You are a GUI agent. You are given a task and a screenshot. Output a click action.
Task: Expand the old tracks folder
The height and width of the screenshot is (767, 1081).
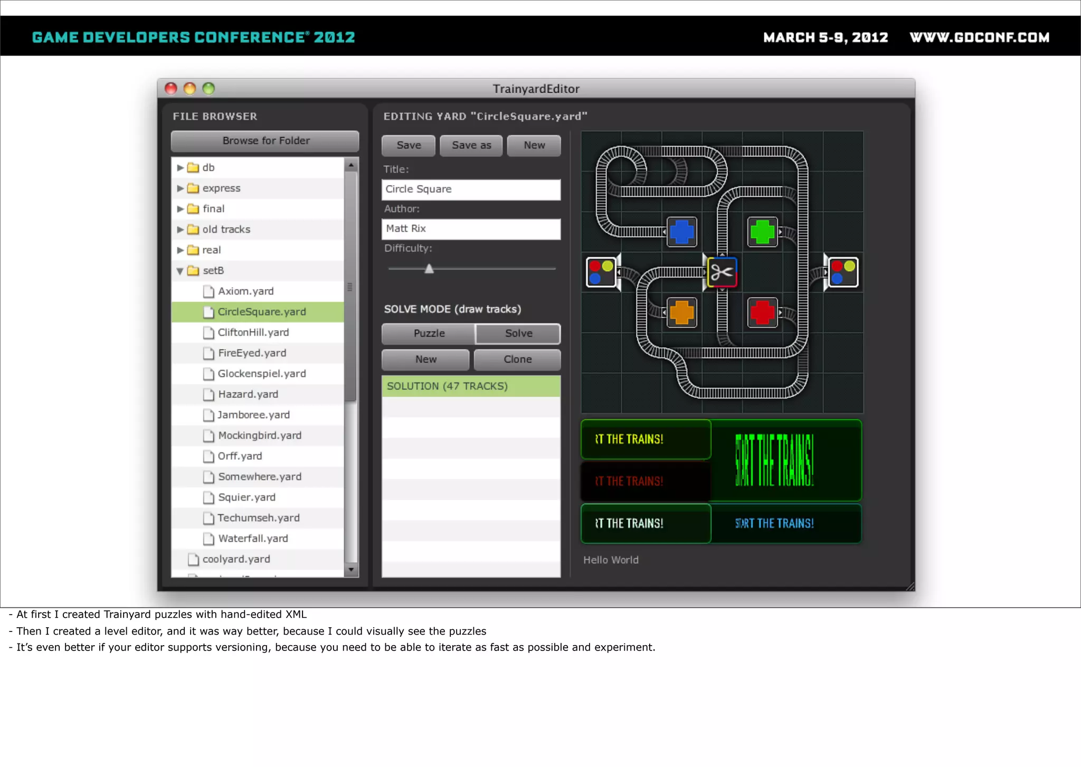click(180, 229)
